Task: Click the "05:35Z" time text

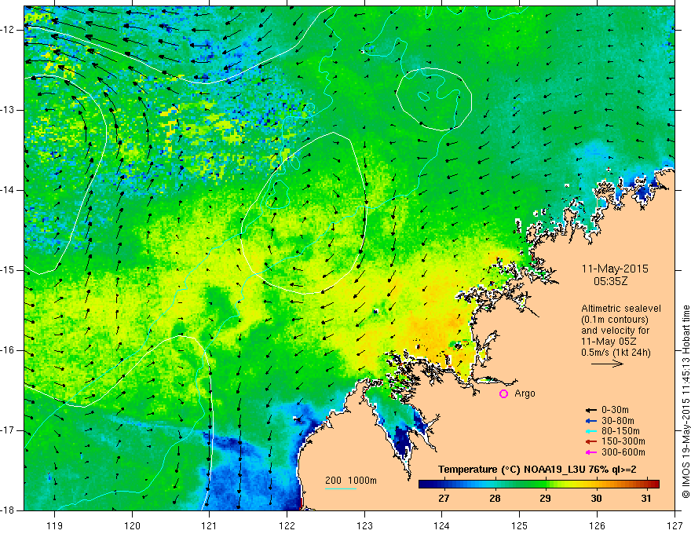Action: tap(610, 281)
